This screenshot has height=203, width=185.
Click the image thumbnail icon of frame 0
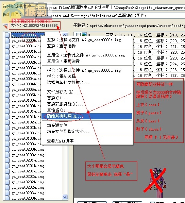pos(84,34)
